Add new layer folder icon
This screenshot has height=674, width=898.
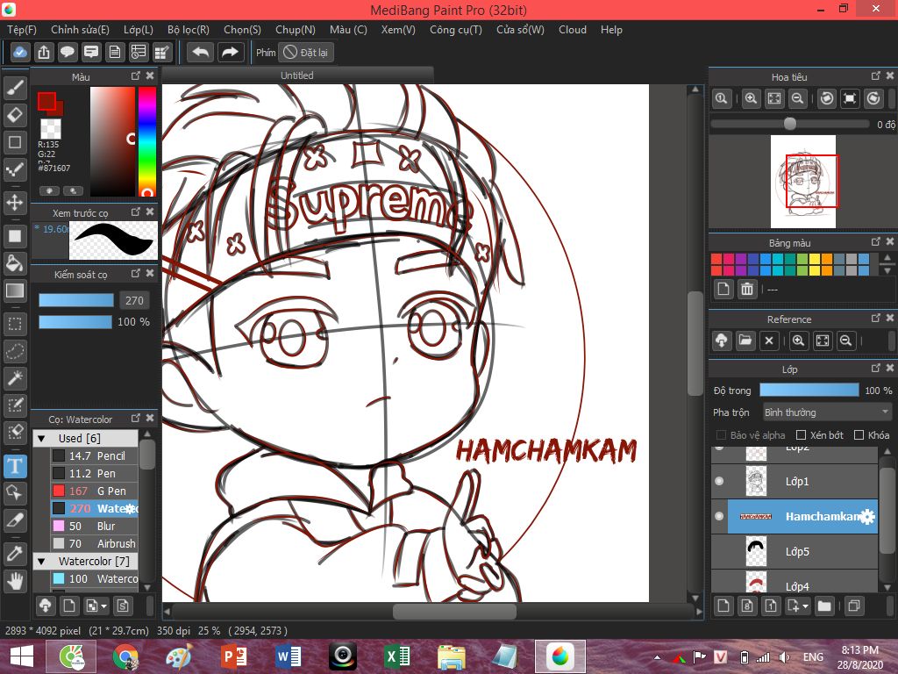coord(824,606)
